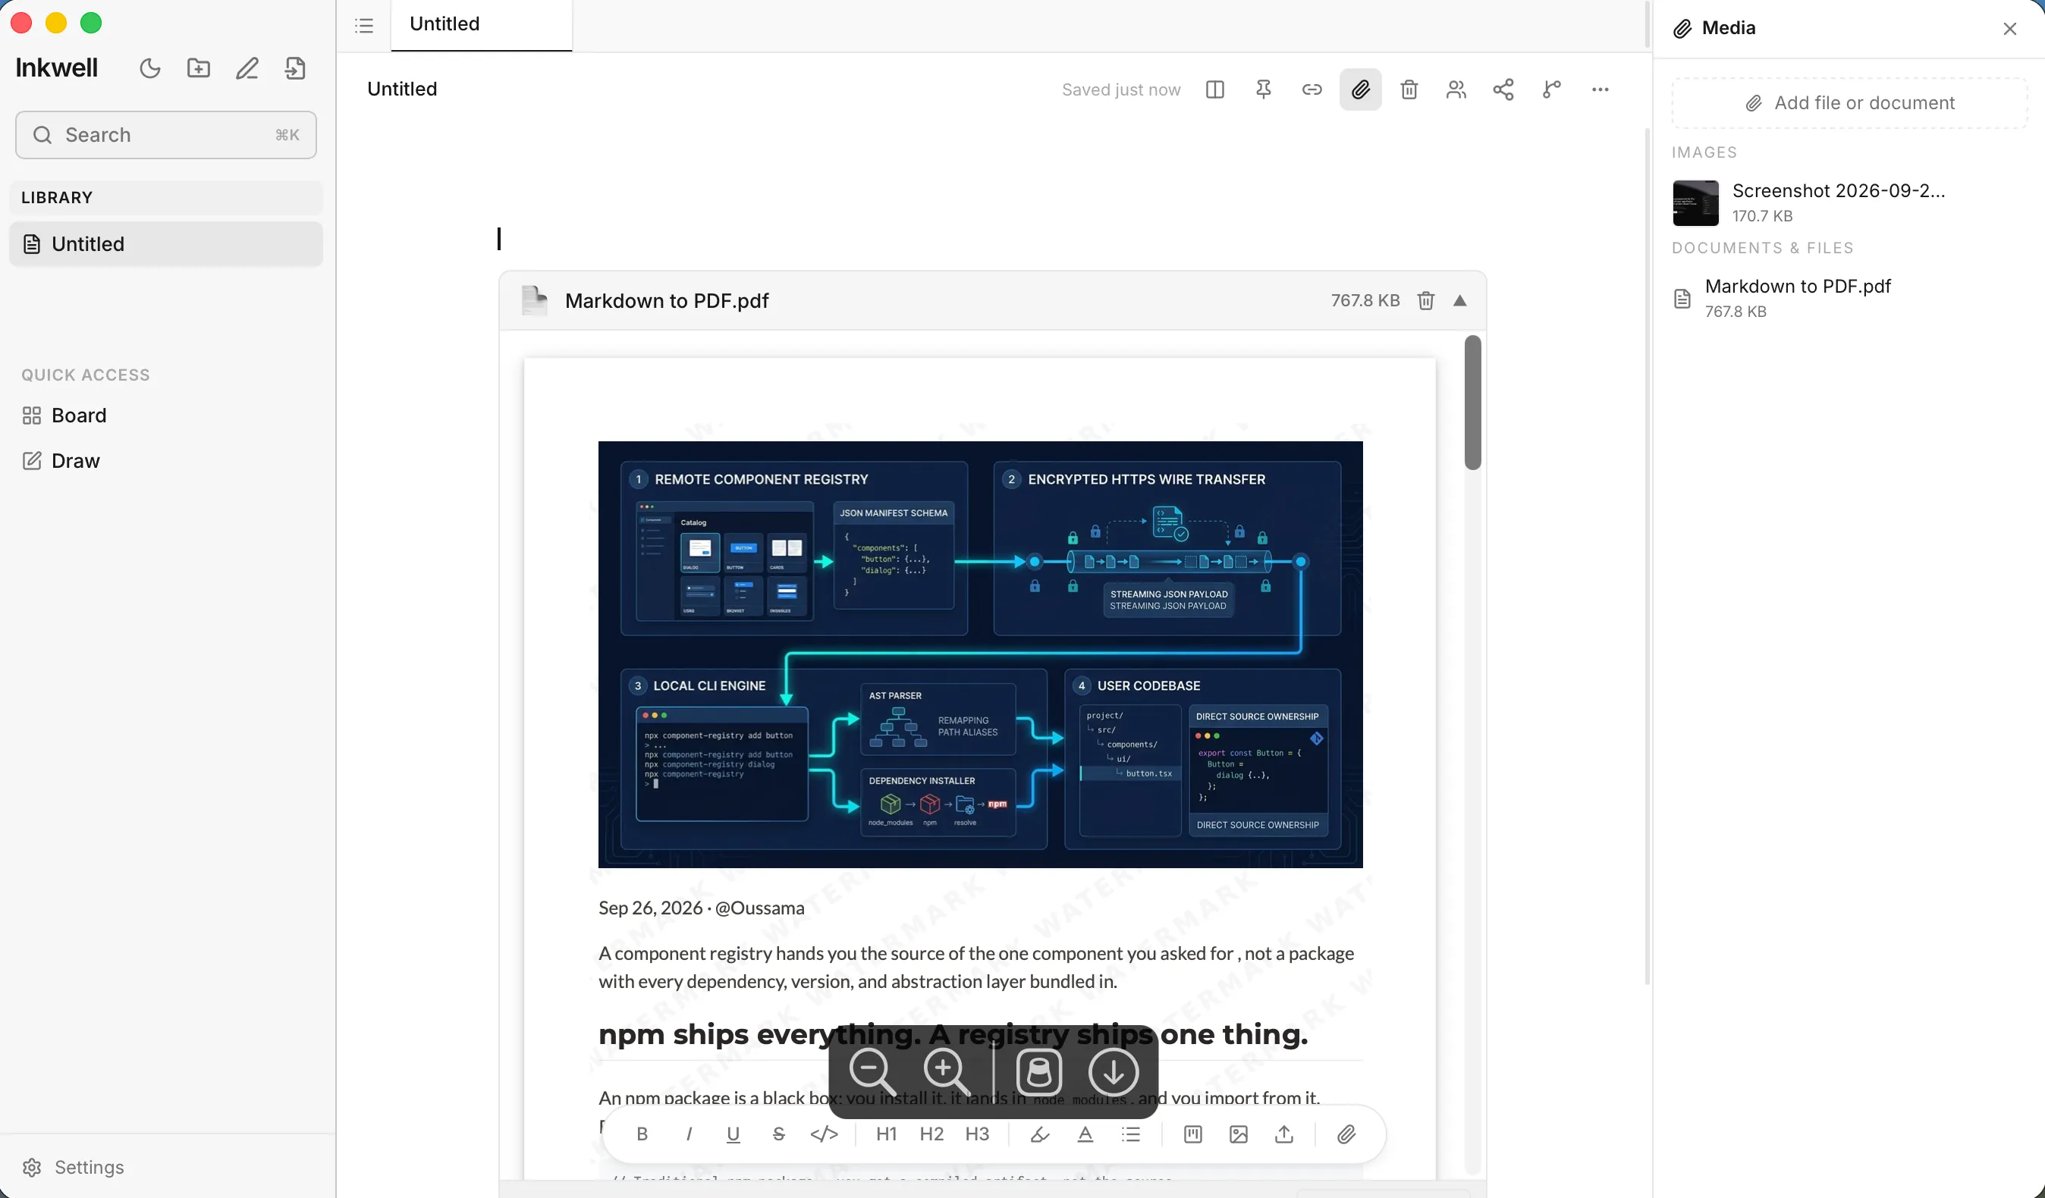2045x1198 pixels.
Task: Apply underline formatting
Action: pyautogui.click(x=733, y=1134)
